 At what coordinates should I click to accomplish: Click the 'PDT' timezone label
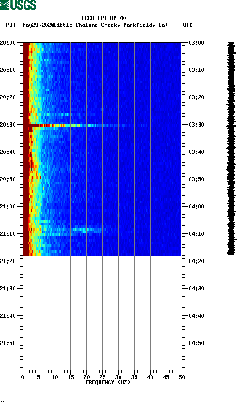click(10, 25)
